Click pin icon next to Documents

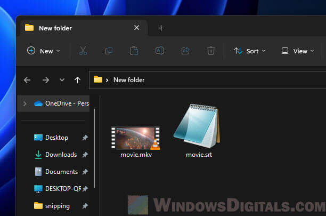point(85,172)
